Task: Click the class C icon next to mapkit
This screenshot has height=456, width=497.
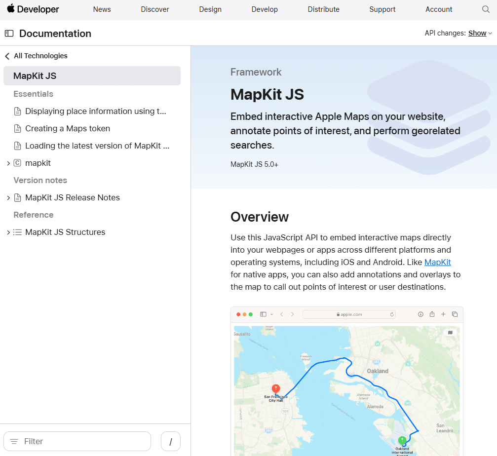Action: click(17, 163)
